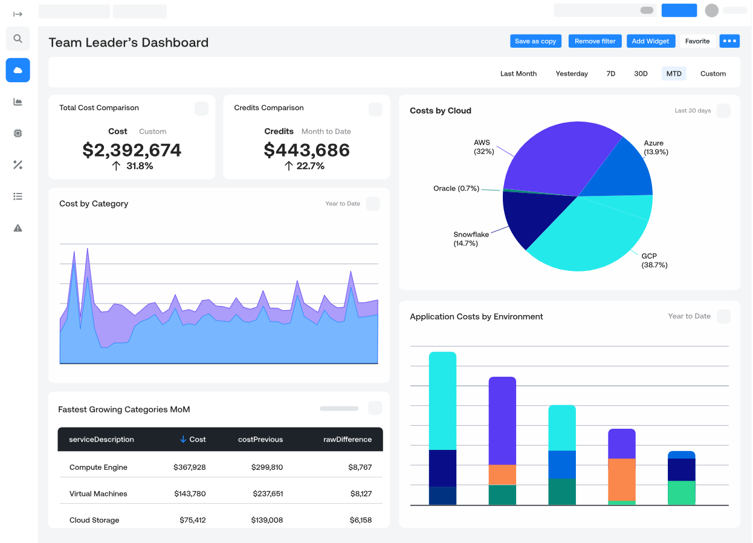Click the Save as copy button

(x=535, y=41)
